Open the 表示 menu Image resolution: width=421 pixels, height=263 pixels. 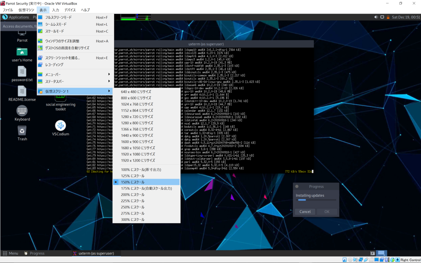(43, 10)
